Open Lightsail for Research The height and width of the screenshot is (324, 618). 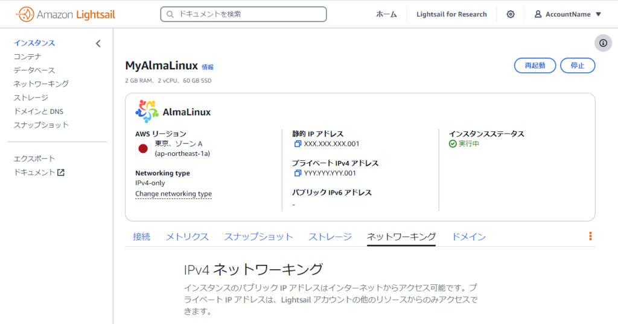click(x=451, y=14)
